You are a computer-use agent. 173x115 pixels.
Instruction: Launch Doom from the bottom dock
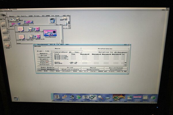click(x=116, y=97)
